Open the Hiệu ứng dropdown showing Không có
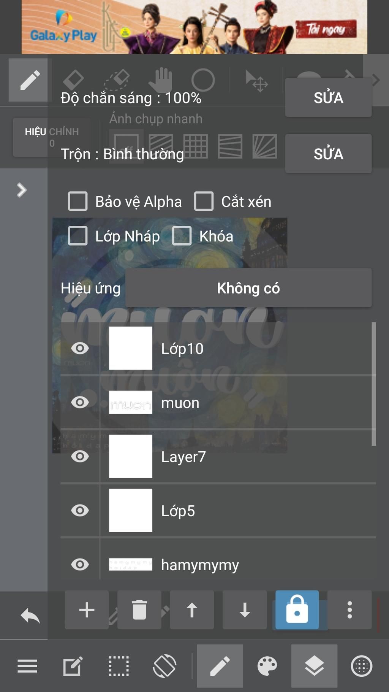 tap(248, 288)
